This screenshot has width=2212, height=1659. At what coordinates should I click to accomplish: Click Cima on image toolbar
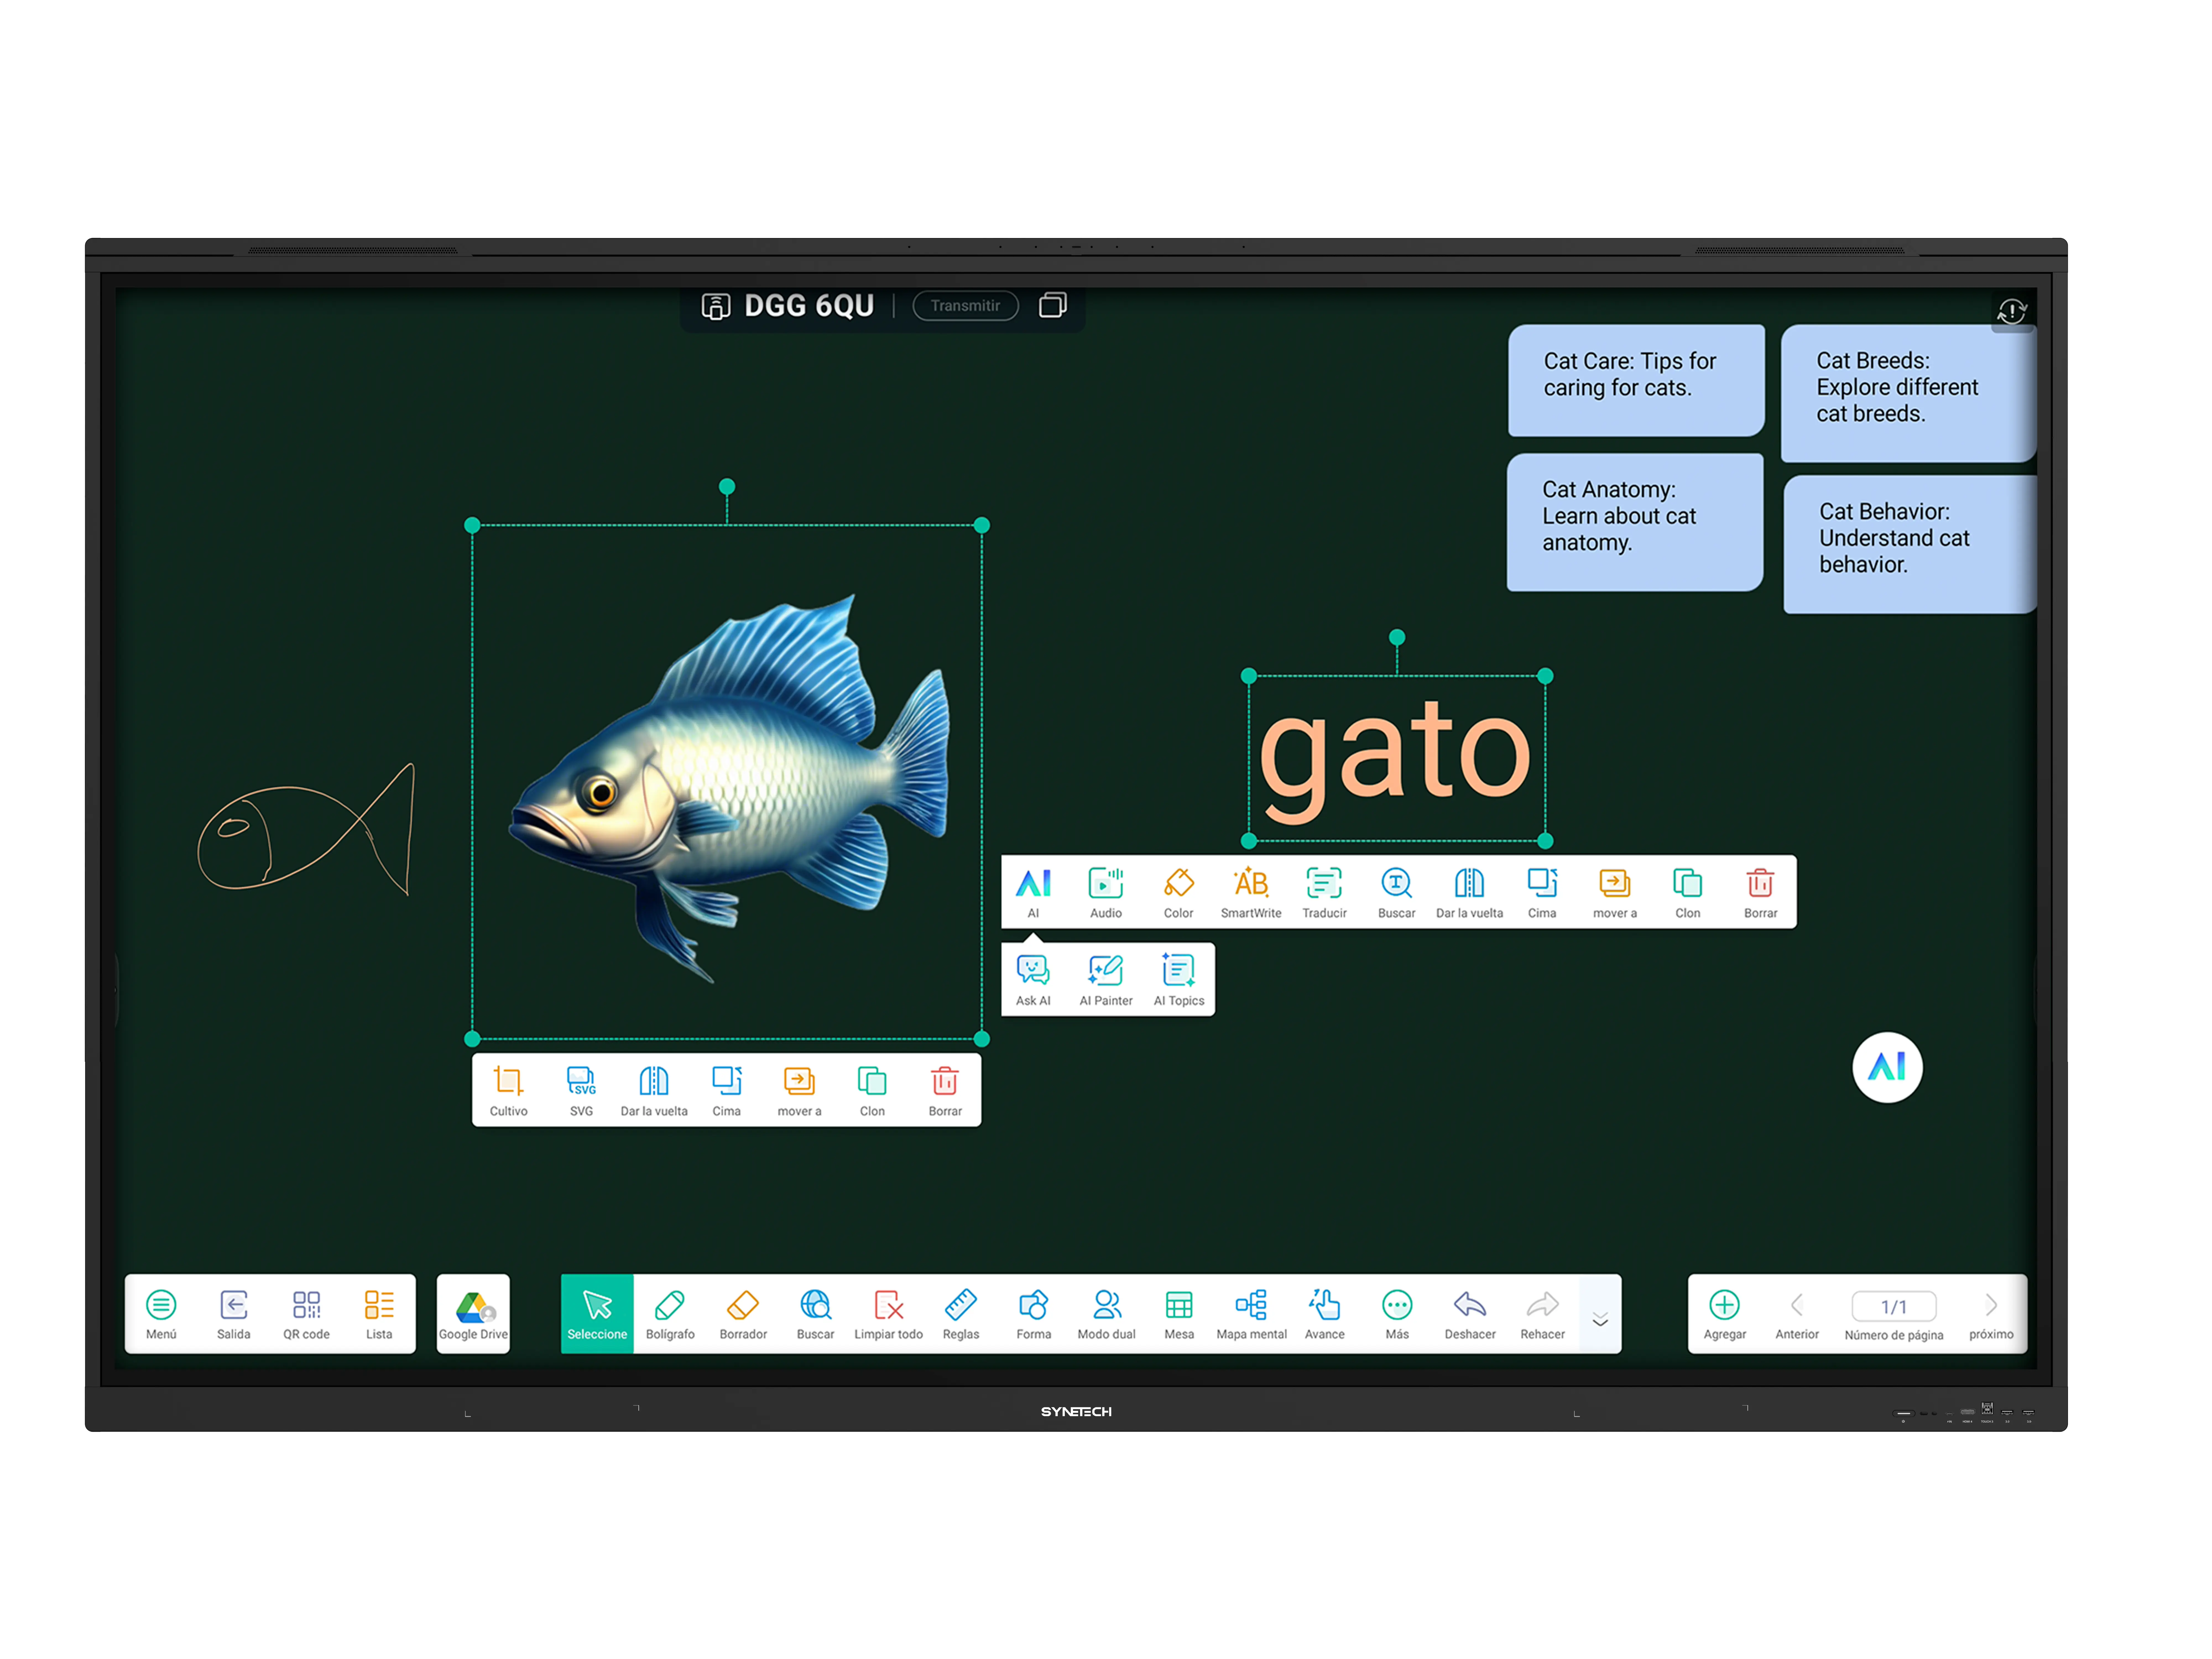727,1090
